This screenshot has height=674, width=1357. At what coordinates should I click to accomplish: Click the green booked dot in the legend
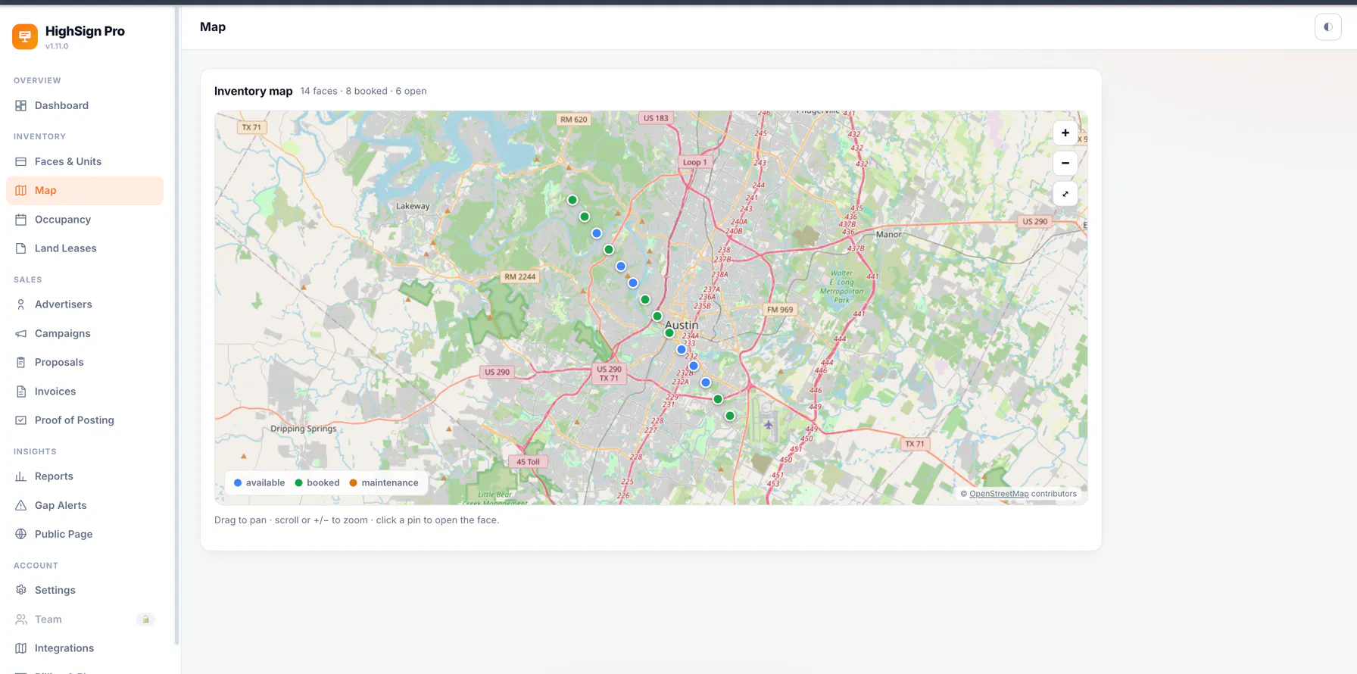tap(298, 483)
